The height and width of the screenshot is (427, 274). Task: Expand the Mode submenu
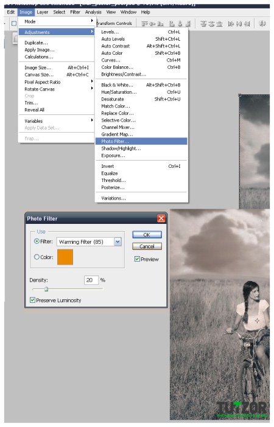[56, 21]
